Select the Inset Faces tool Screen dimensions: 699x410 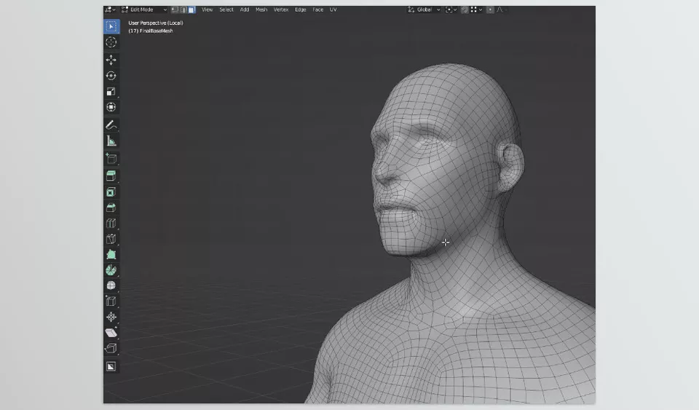(111, 192)
